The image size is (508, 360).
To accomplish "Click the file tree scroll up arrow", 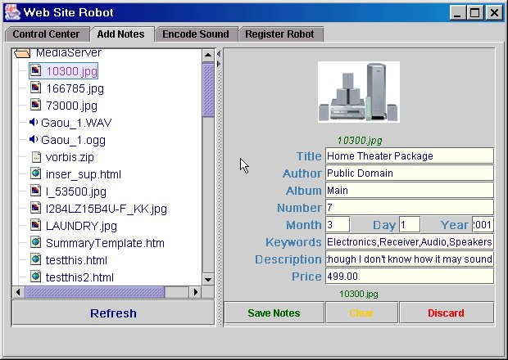I will click(208, 56).
